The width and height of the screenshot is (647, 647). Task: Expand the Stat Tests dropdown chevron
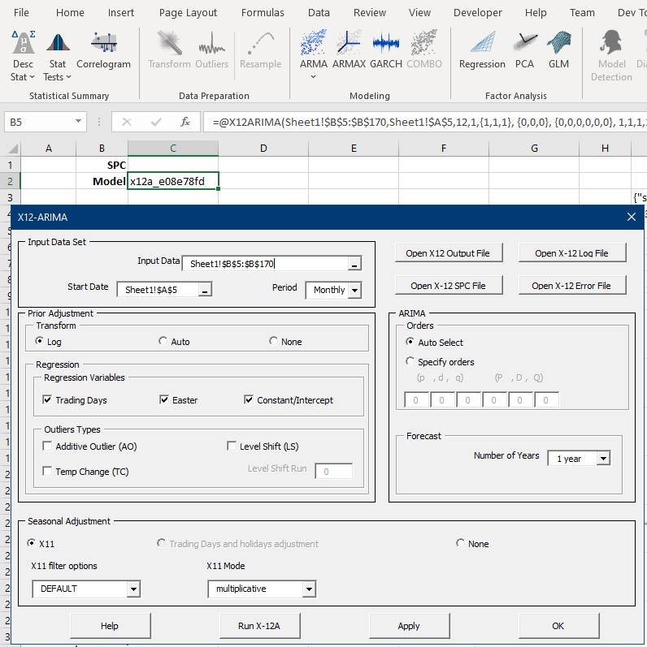(68, 77)
